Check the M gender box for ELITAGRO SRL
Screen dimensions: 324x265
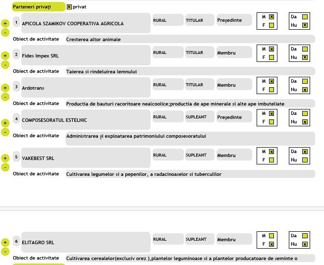tap(271, 236)
